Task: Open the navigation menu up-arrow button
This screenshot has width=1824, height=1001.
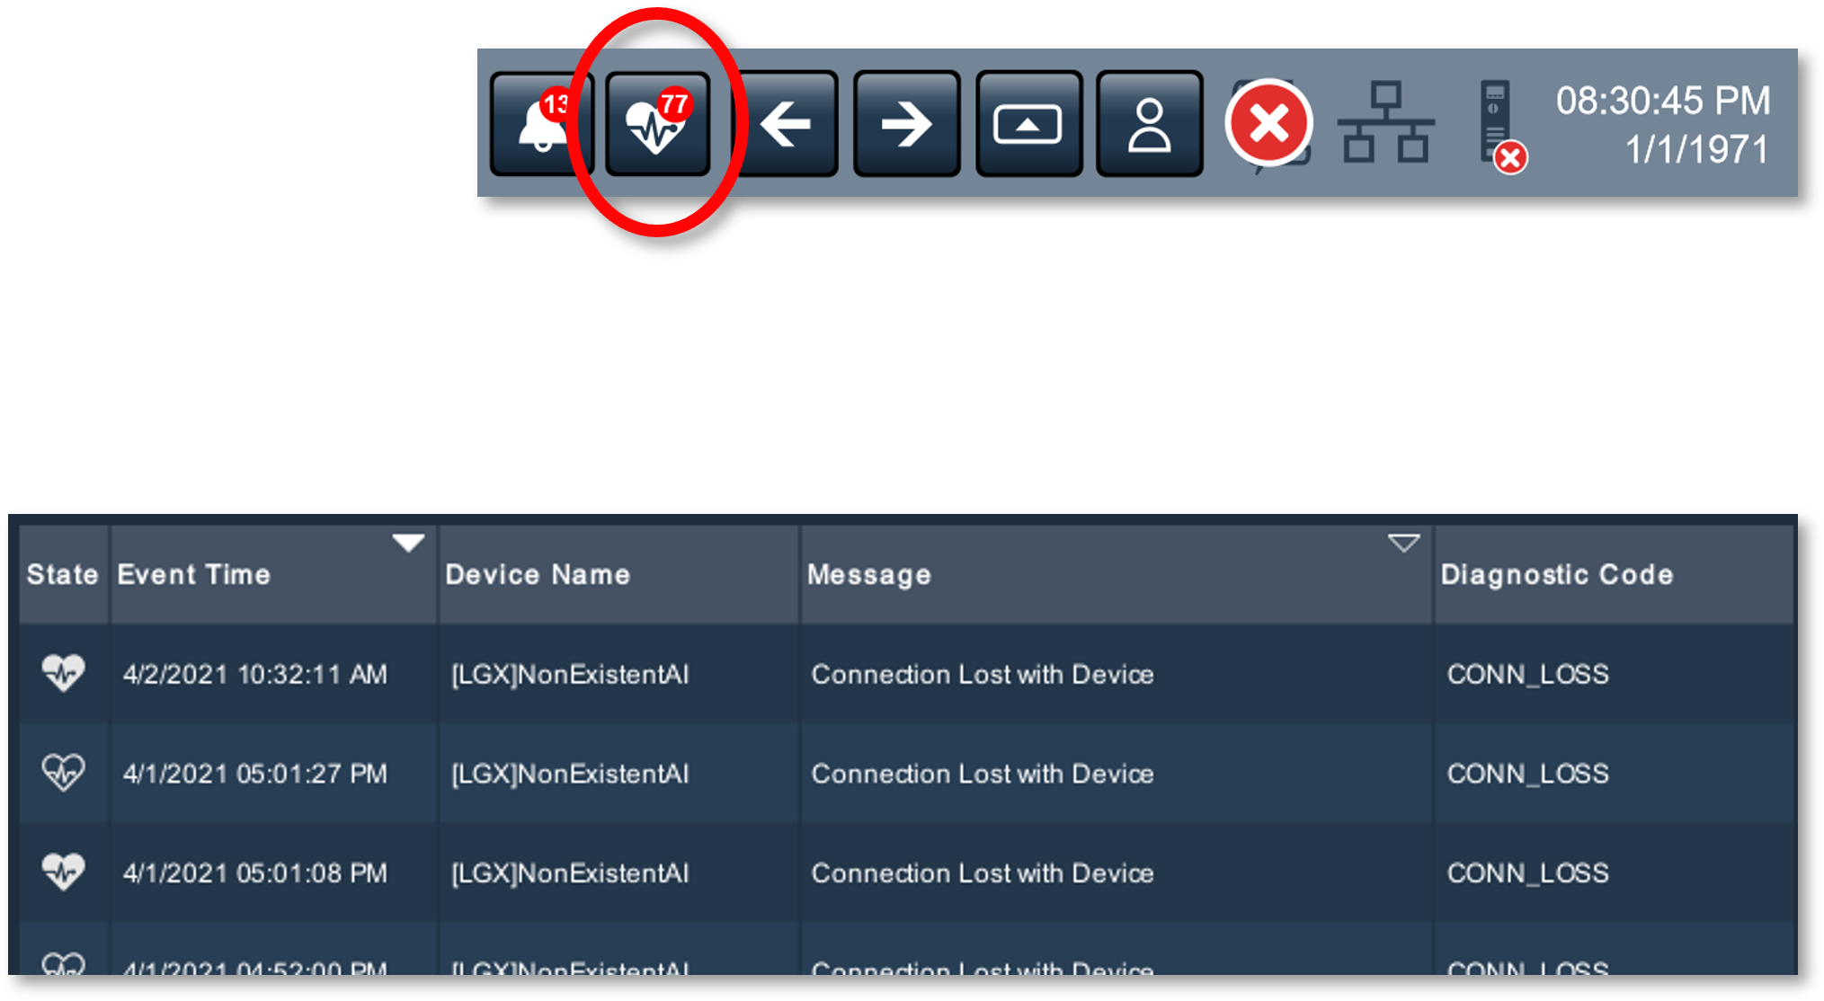Action: click(1028, 123)
